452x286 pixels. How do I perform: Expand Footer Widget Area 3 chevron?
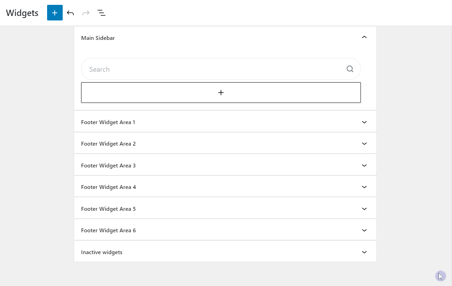tap(364, 165)
